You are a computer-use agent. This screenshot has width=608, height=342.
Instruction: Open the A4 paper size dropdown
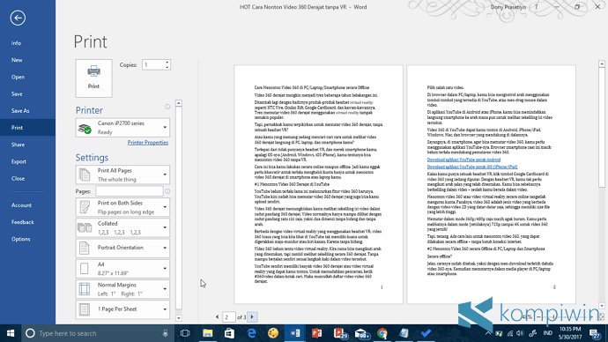click(x=122, y=268)
